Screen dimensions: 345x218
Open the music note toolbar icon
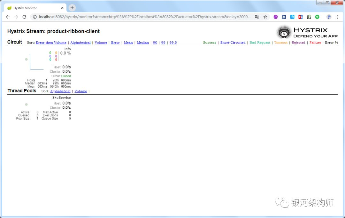tap(329, 17)
